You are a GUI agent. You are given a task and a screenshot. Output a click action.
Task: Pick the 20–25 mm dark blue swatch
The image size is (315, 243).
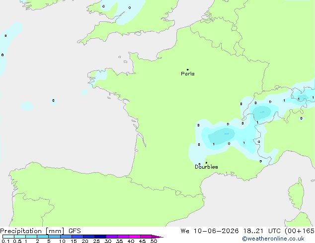coord(88,237)
